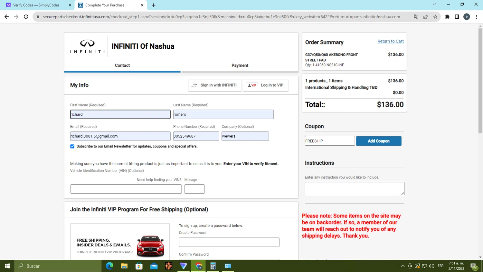Bookmark this page with star icon
The image size is (483, 272).
[x=435, y=17]
